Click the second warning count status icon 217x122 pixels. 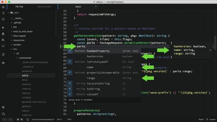tap(22, 119)
